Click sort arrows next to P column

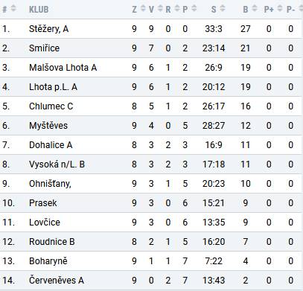pyautogui.click(x=194, y=8)
